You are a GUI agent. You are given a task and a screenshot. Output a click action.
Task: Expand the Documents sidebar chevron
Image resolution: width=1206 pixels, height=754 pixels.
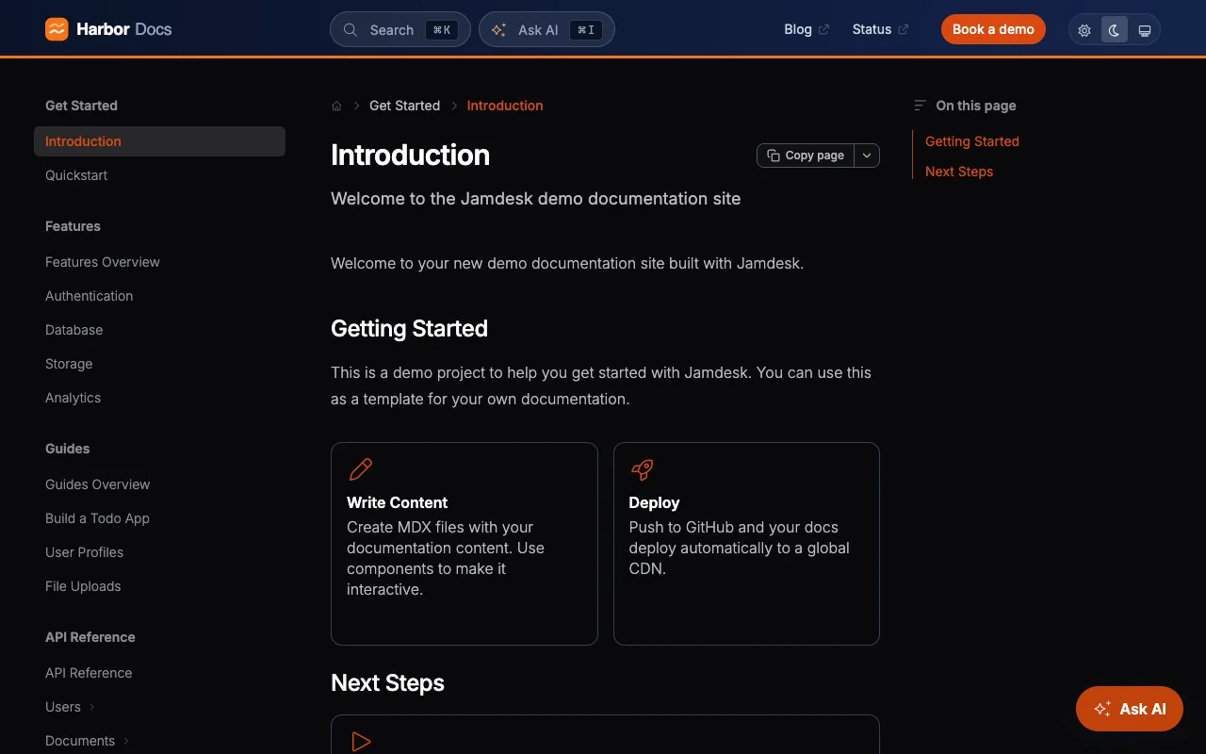(126, 741)
